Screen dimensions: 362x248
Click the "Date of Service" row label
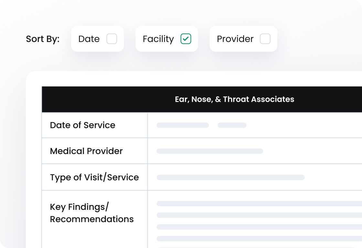pos(82,125)
